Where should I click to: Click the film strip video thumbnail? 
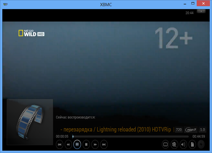pos(30,122)
